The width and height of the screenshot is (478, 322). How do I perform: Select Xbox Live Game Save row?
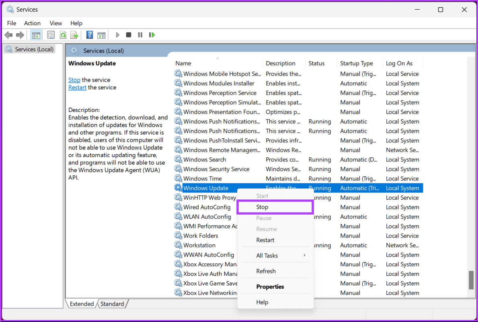pos(210,283)
